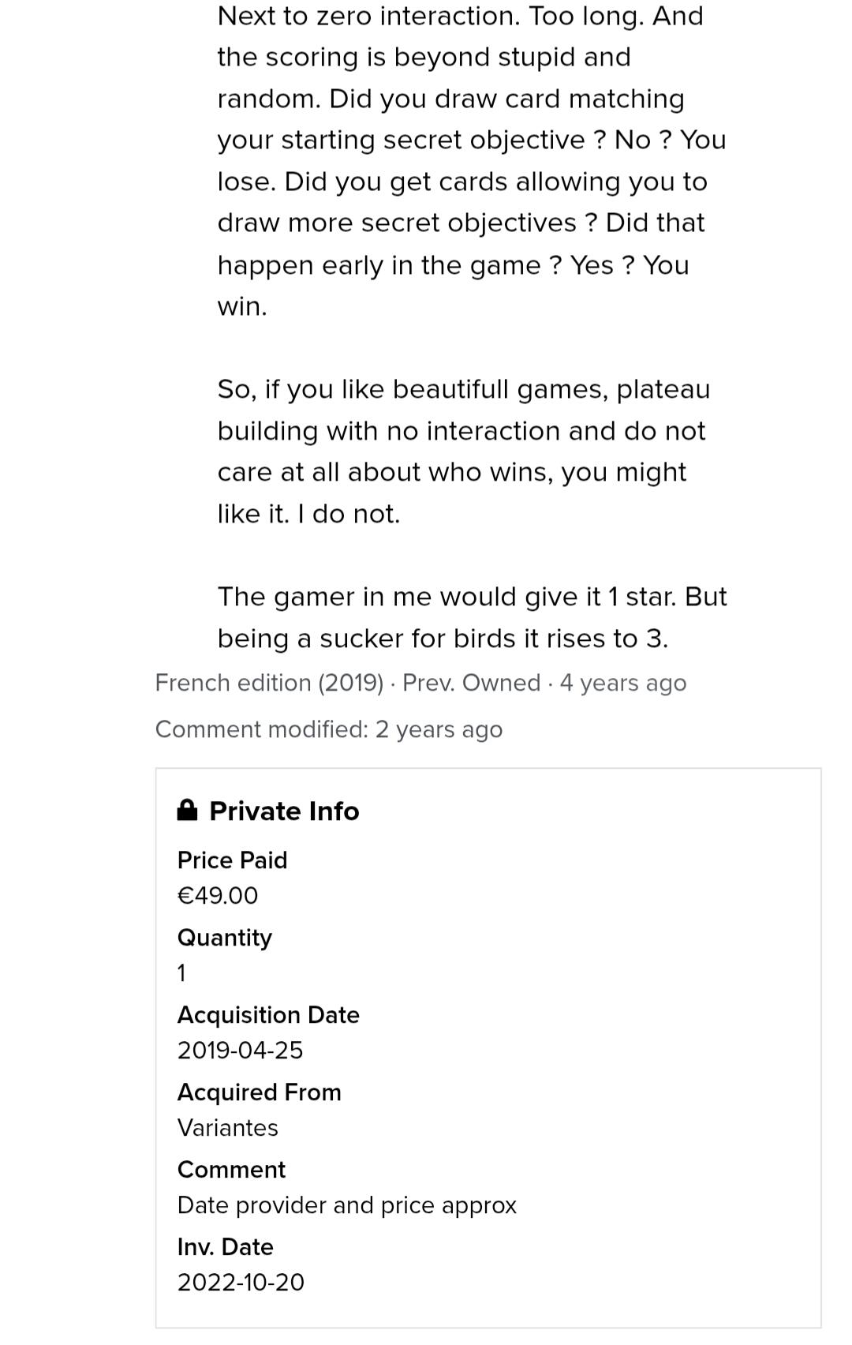This screenshot has width=852, height=1345.
Task: Click the Prev. Owned status text
Action: (x=471, y=683)
